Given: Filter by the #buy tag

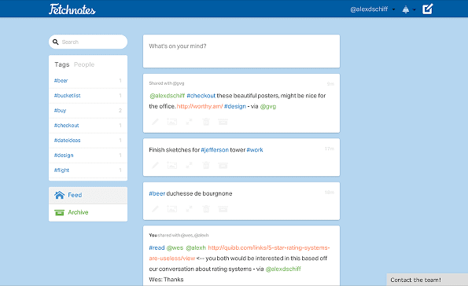Looking at the screenshot, I should point(88,110).
